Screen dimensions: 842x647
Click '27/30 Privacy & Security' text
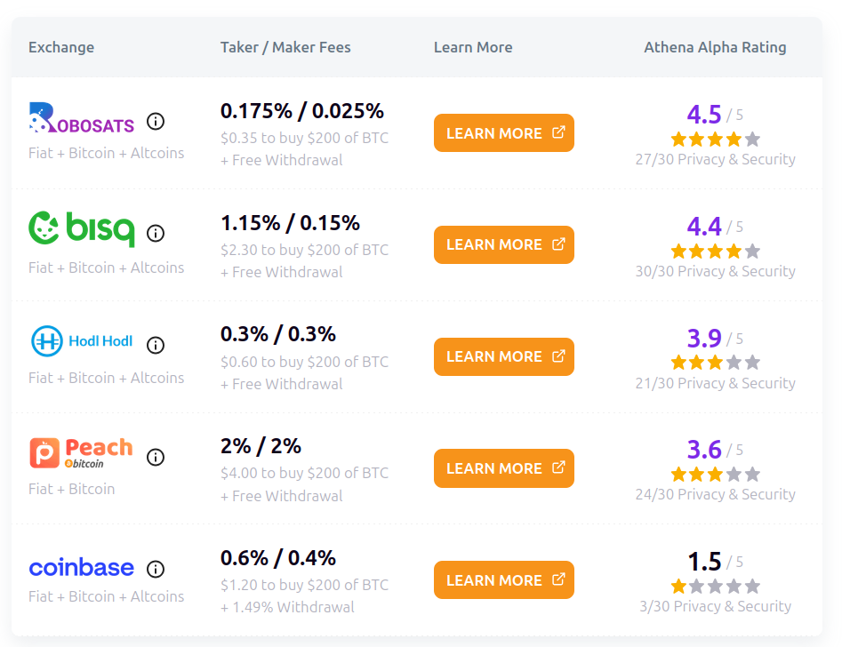715,159
